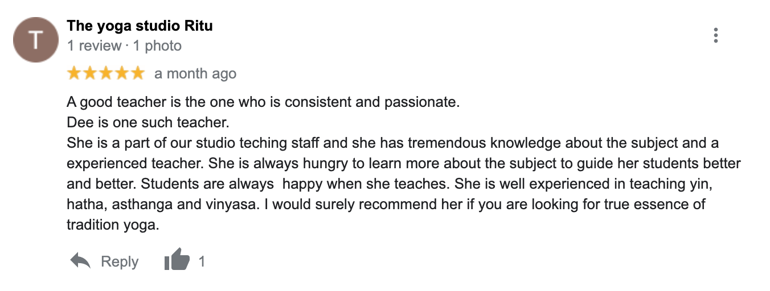Click the fifth star in the rating
Viewport: 770px width, 291px height.
click(x=137, y=73)
